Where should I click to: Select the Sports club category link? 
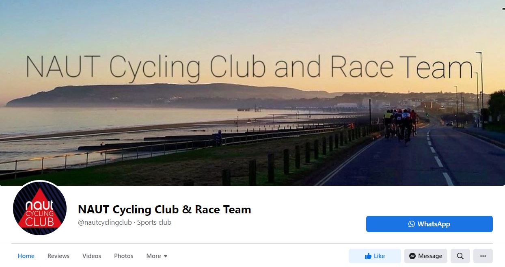[154, 222]
